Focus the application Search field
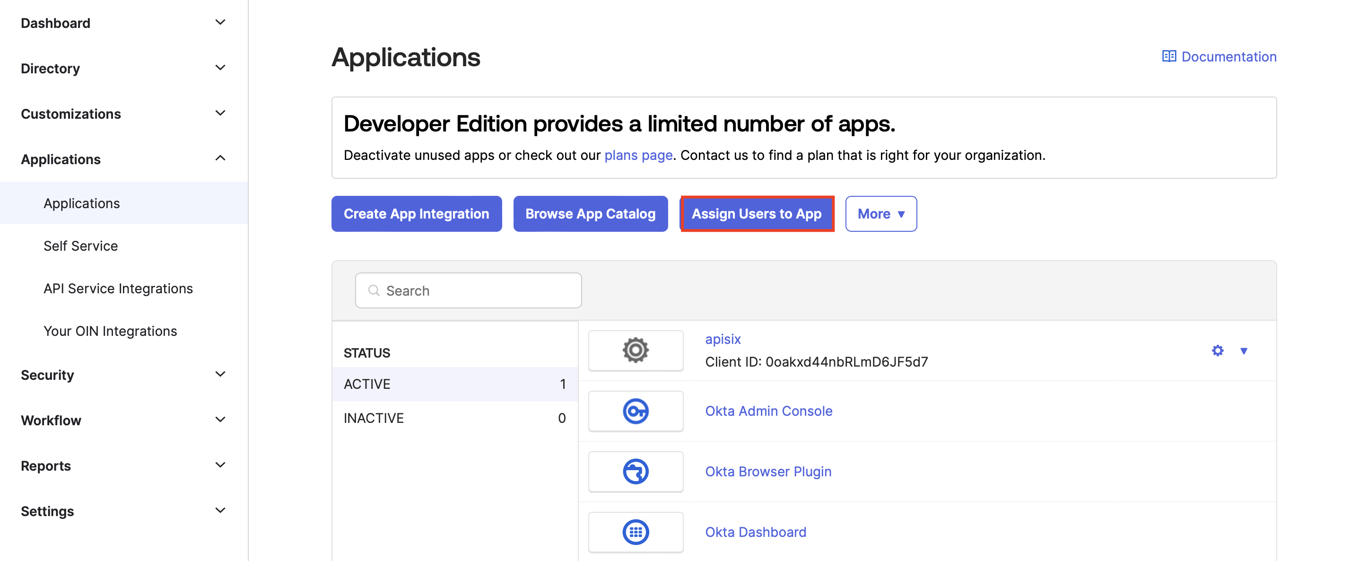 coord(468,290)
